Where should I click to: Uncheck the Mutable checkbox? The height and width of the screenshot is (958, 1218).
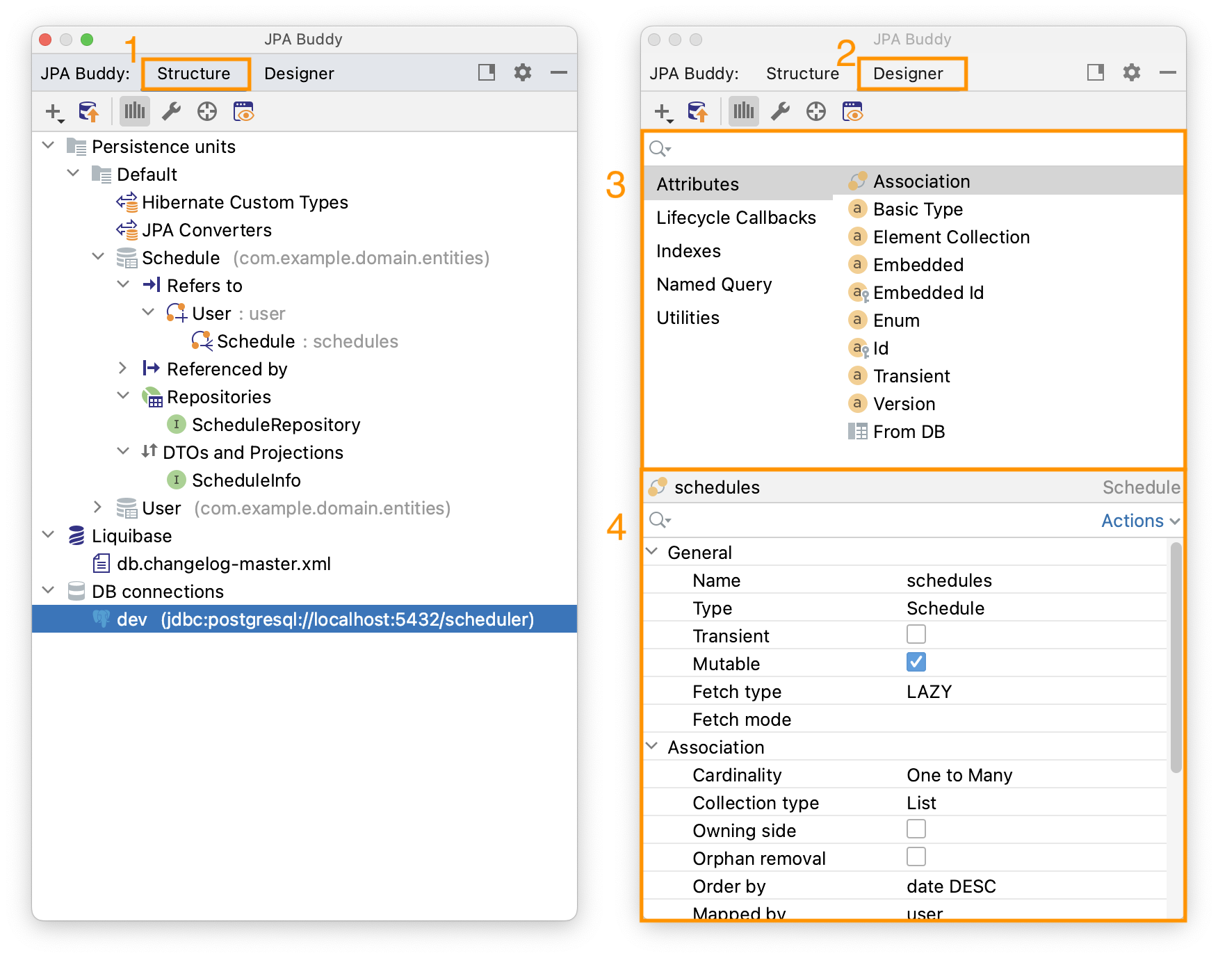[916, 662]
